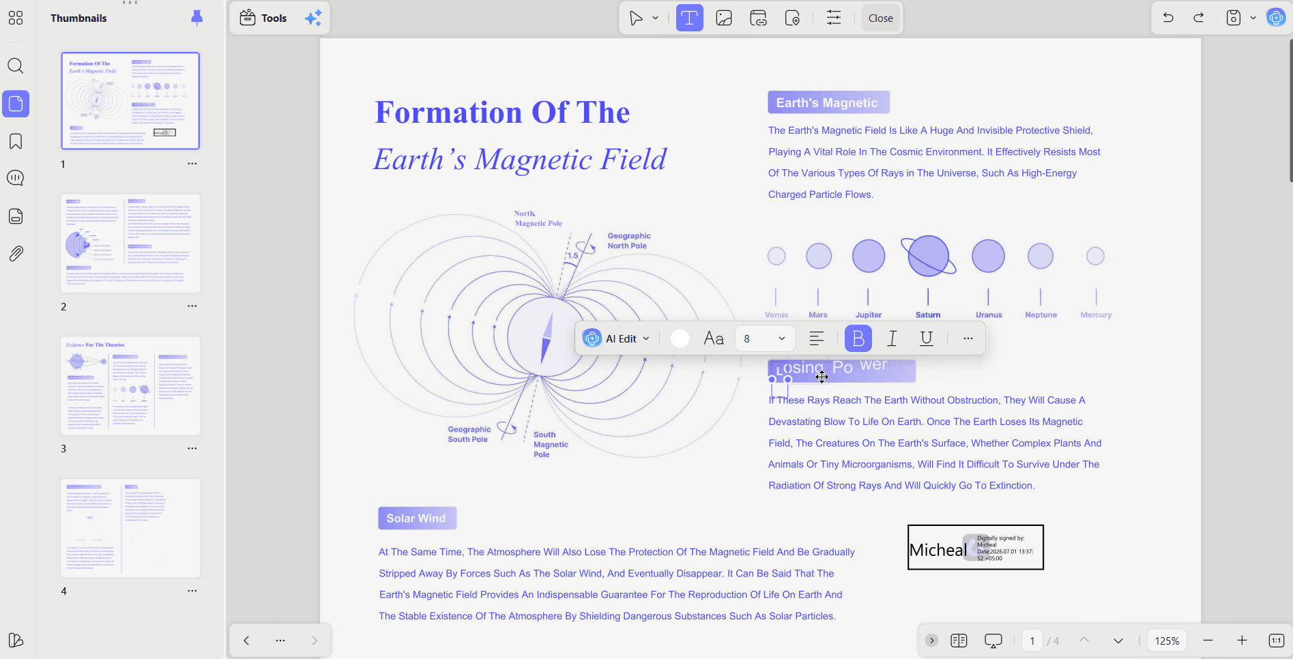This screenshot has height=659, width=1293.
Task: Select the Thumbnails panel icon in sidebar
Action: 16,104
